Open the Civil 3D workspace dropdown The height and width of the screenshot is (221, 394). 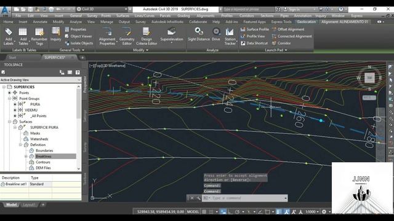[x=102, y=9]
